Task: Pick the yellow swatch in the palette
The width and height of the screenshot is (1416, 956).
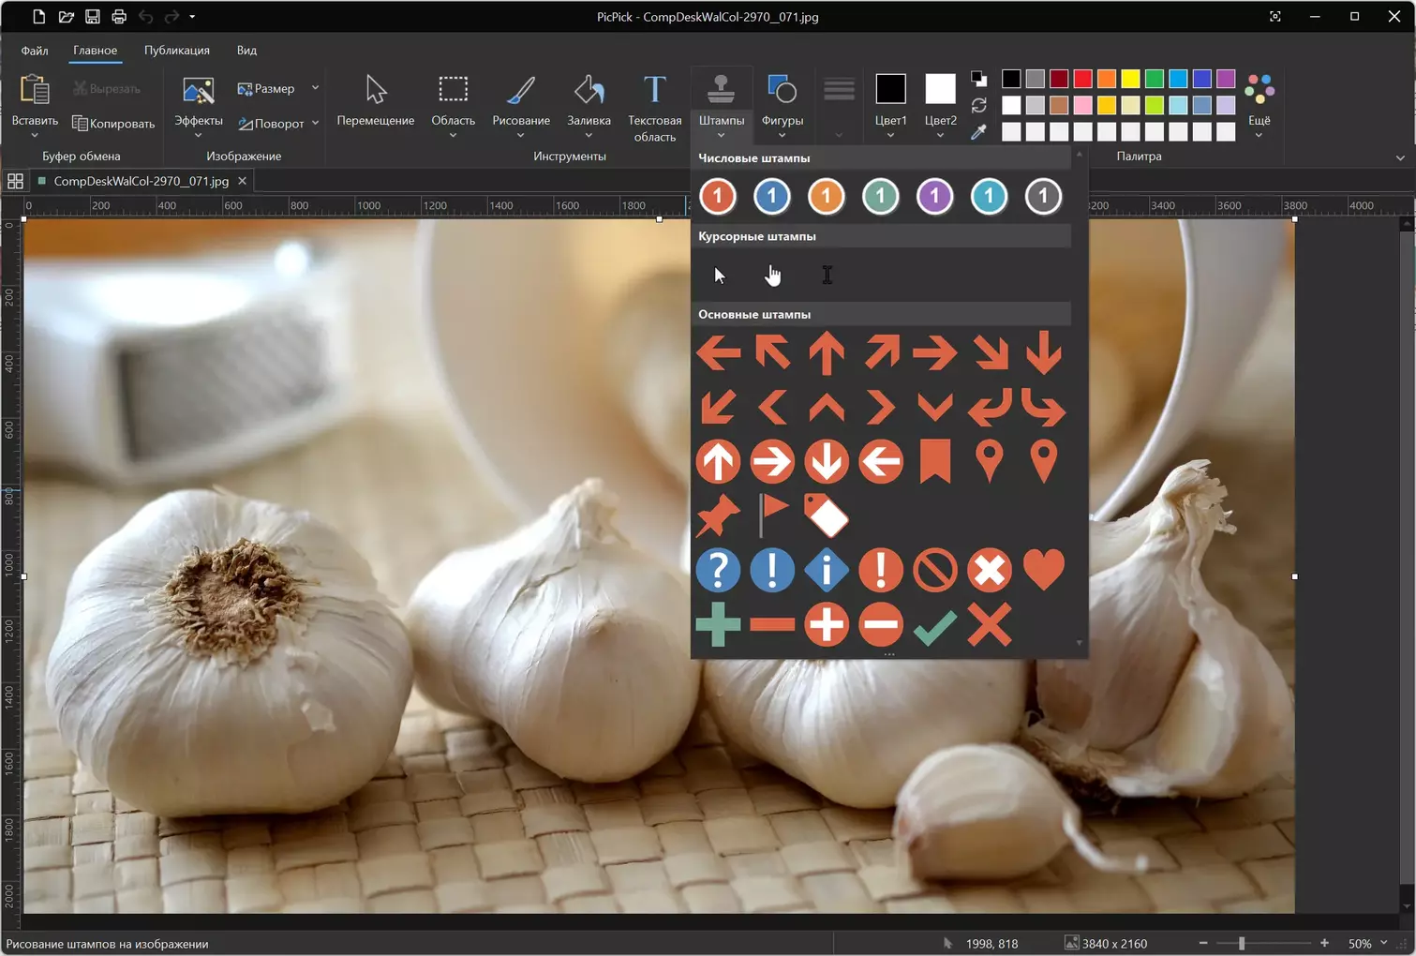Action: point(1130,79)
